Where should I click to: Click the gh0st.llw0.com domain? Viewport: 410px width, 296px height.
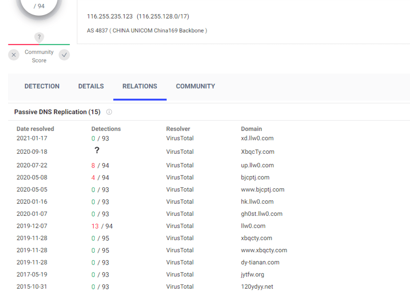(x=262, y=214)
